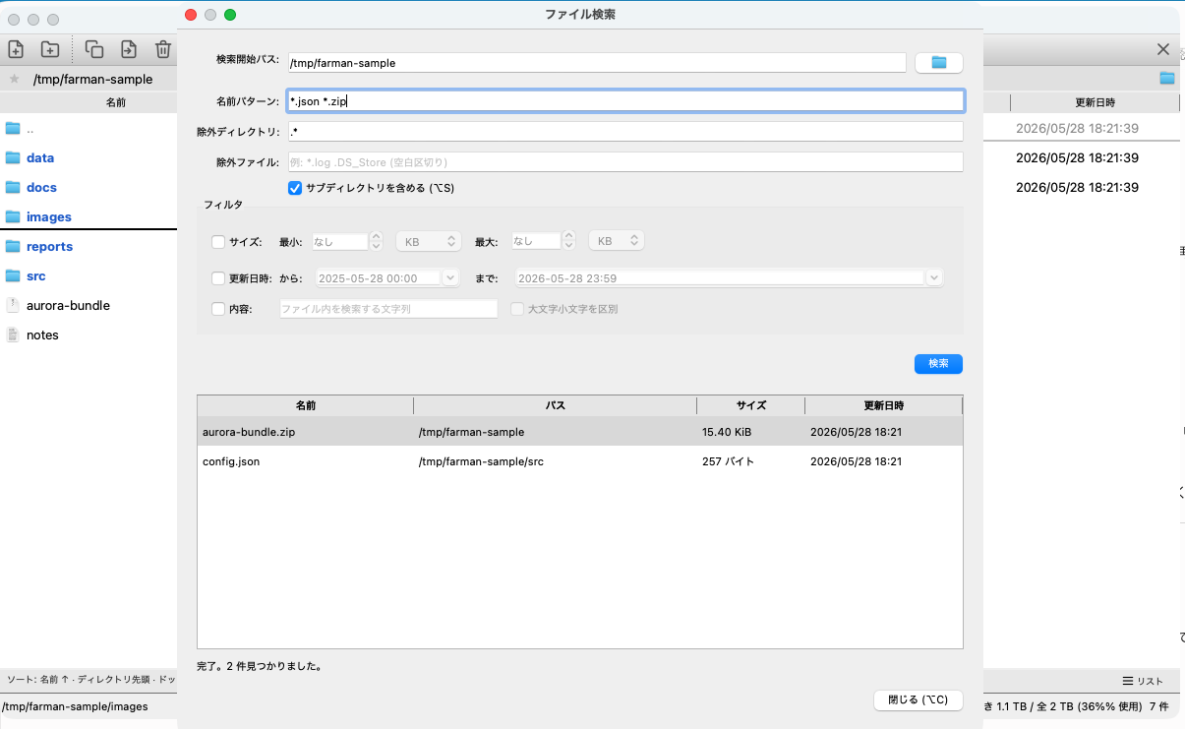This screenshot has height=729, width=1185.
Task: Sort results by パス column header
Action: pos(556,405)
